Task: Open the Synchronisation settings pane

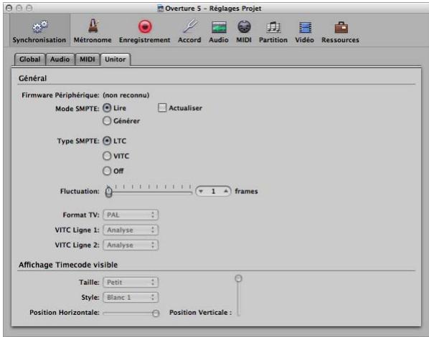Action: pos(39,31)
